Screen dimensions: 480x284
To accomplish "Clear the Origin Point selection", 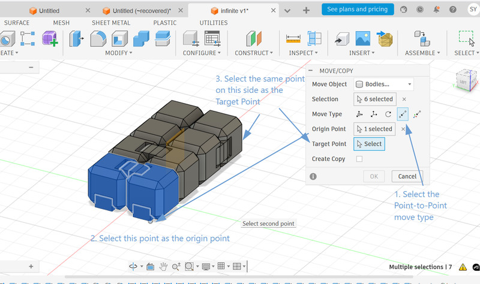I will pos(404,129).
